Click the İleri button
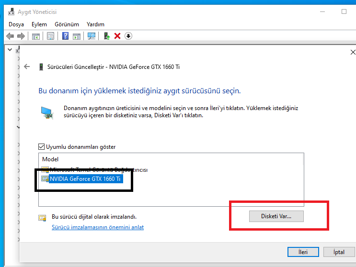Image resolution: width=356 pixels, height=267 pixels. coord(303,252)
